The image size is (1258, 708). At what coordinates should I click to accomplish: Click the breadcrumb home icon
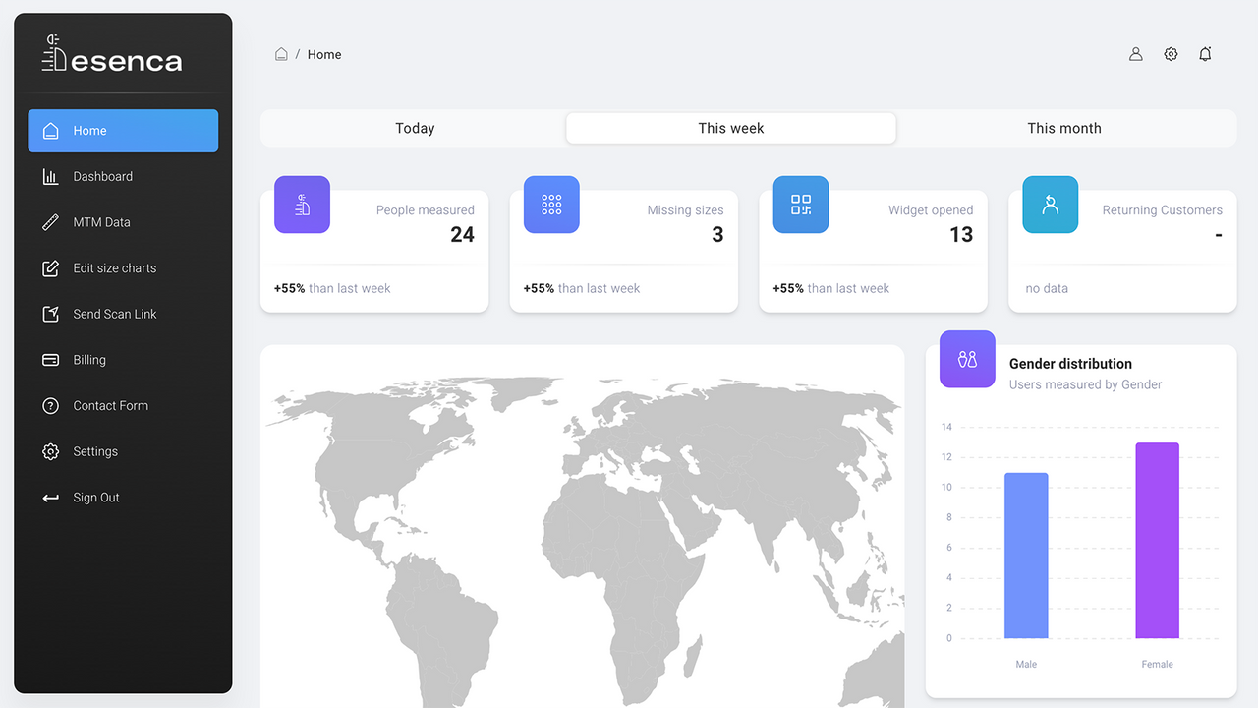pos(281,54)
